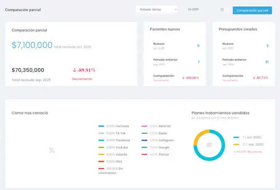
Task: Click the $7,100,000 total recaudo amount
Action: click(x=32, y=45)
